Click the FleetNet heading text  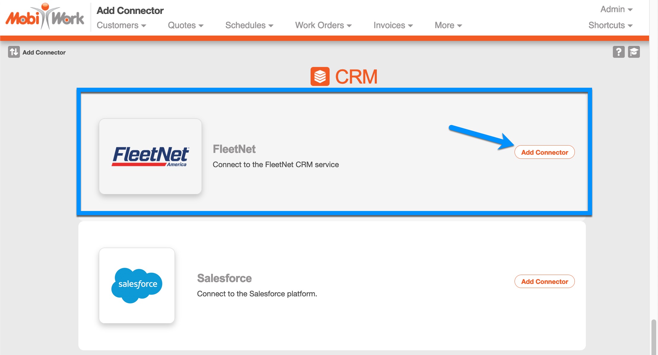(x=234, y=149)
